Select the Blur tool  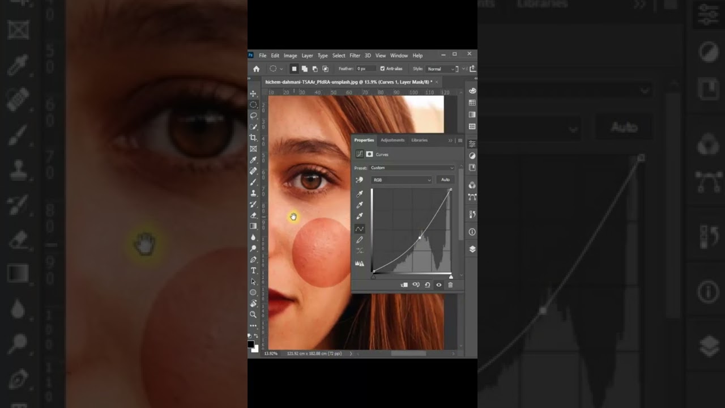(x=253, y=237)
